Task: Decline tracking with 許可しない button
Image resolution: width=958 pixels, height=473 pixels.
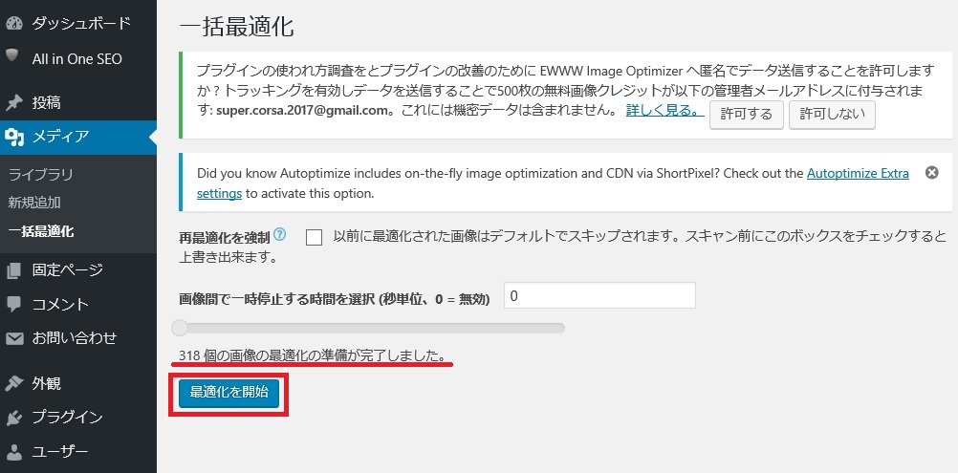Action: tap(832, 115)
